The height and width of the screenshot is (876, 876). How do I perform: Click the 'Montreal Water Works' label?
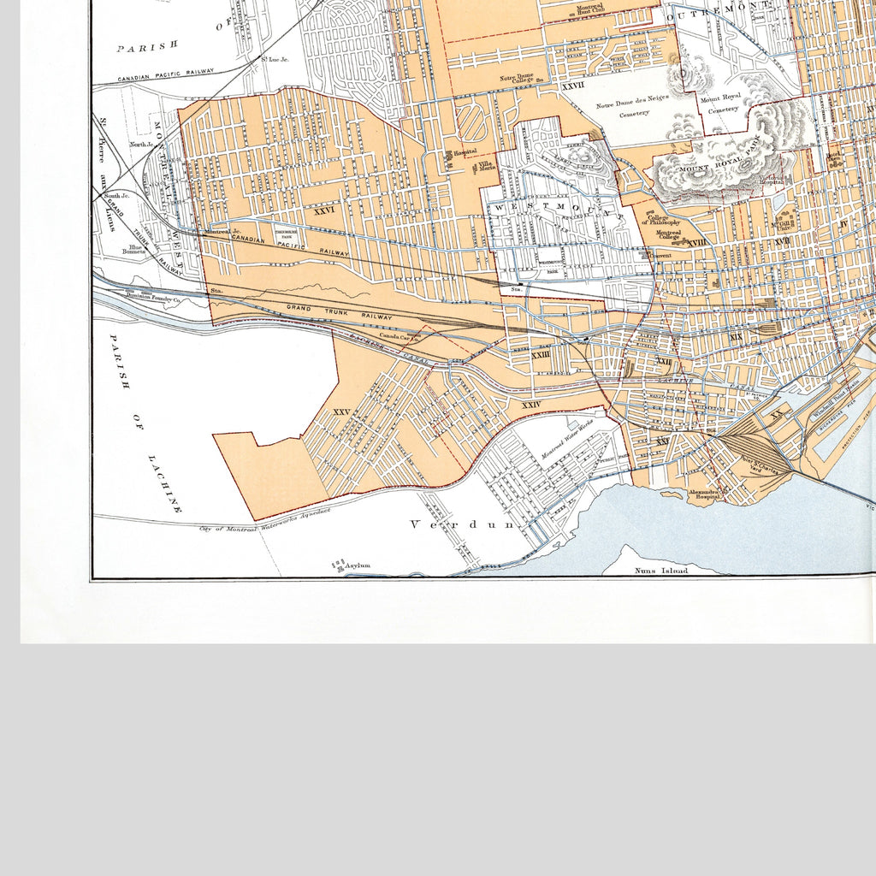[x=566, y=441]
